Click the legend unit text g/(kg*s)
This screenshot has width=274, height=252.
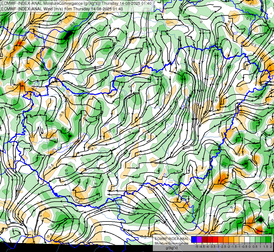click(172, 248)
